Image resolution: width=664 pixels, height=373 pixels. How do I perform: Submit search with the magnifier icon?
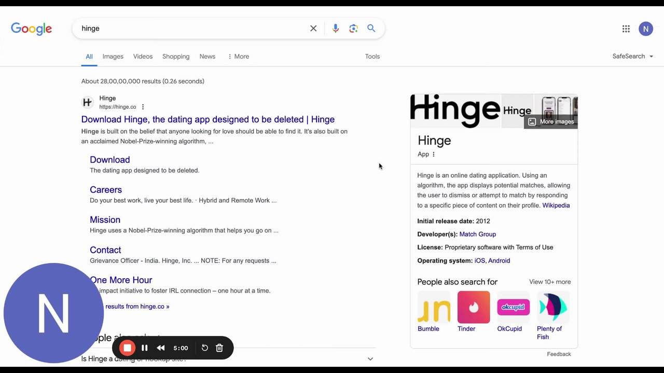click(x=371, y=28)
